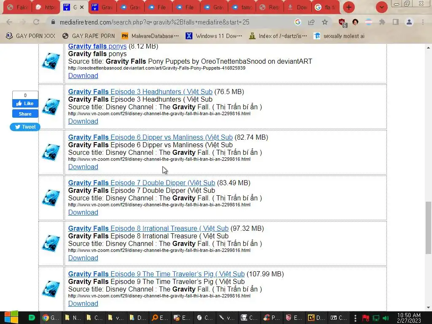The height and width of the screenshot is (324, 432).
Task: Bookmark this page with the star icon
Action: pyautogui.click(x=325, y=22)
